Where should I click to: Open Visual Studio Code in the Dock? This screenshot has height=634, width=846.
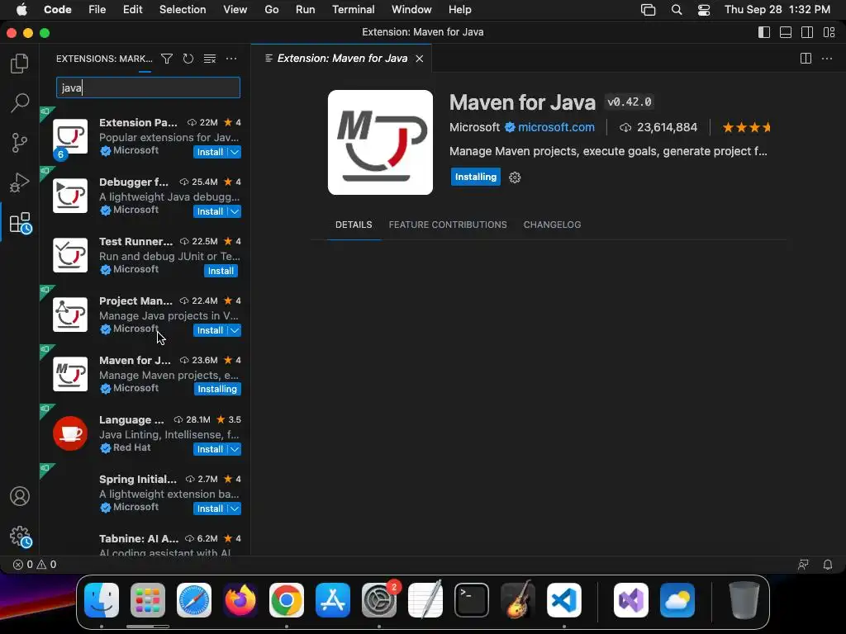(563, 600)
